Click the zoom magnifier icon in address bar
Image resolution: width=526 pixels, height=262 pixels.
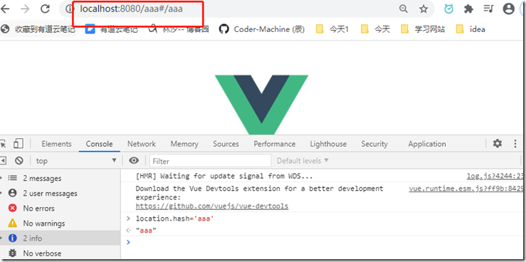click(x=404, y=9)
